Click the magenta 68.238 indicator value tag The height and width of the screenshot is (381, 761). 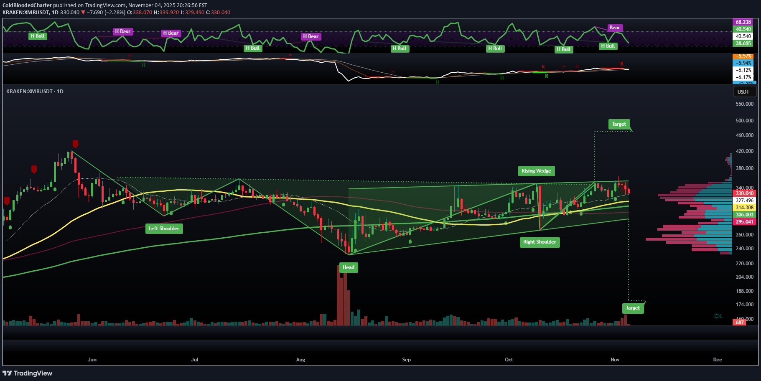743,22
